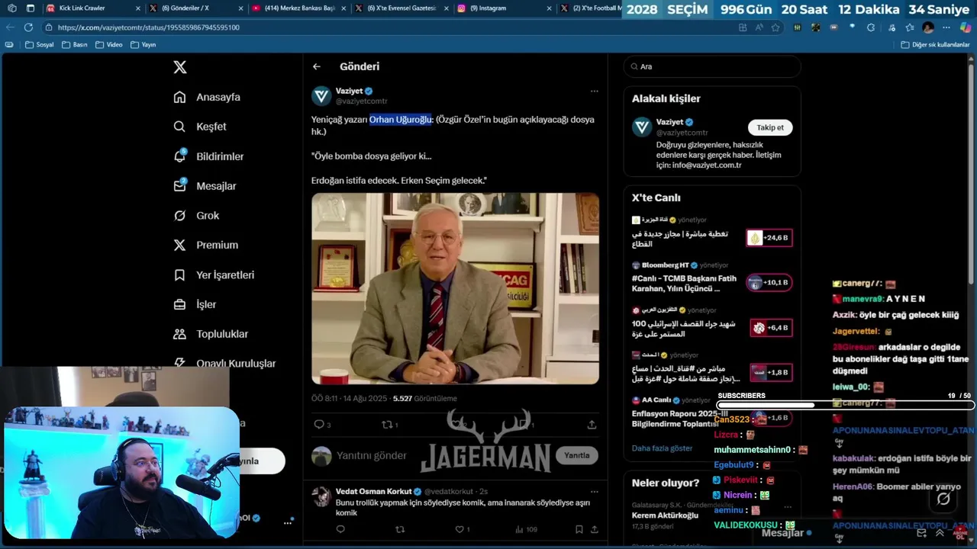Open Mesajlar in the sidebar

tap(205, 186)
